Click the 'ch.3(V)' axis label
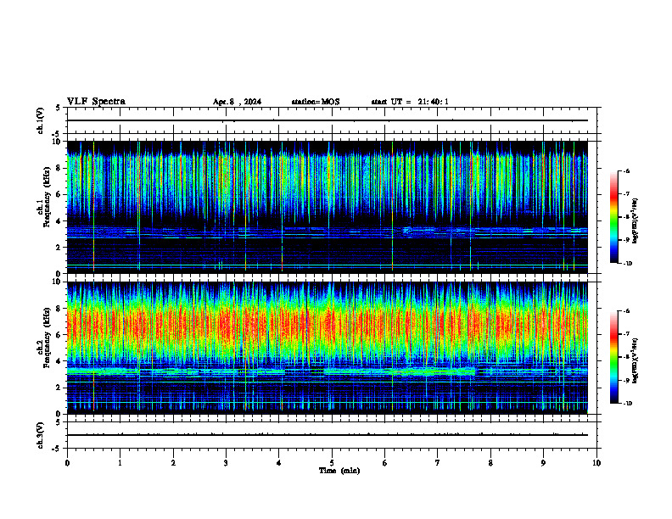This screenshot has height=519, width=672. click(x=41, y=435)
